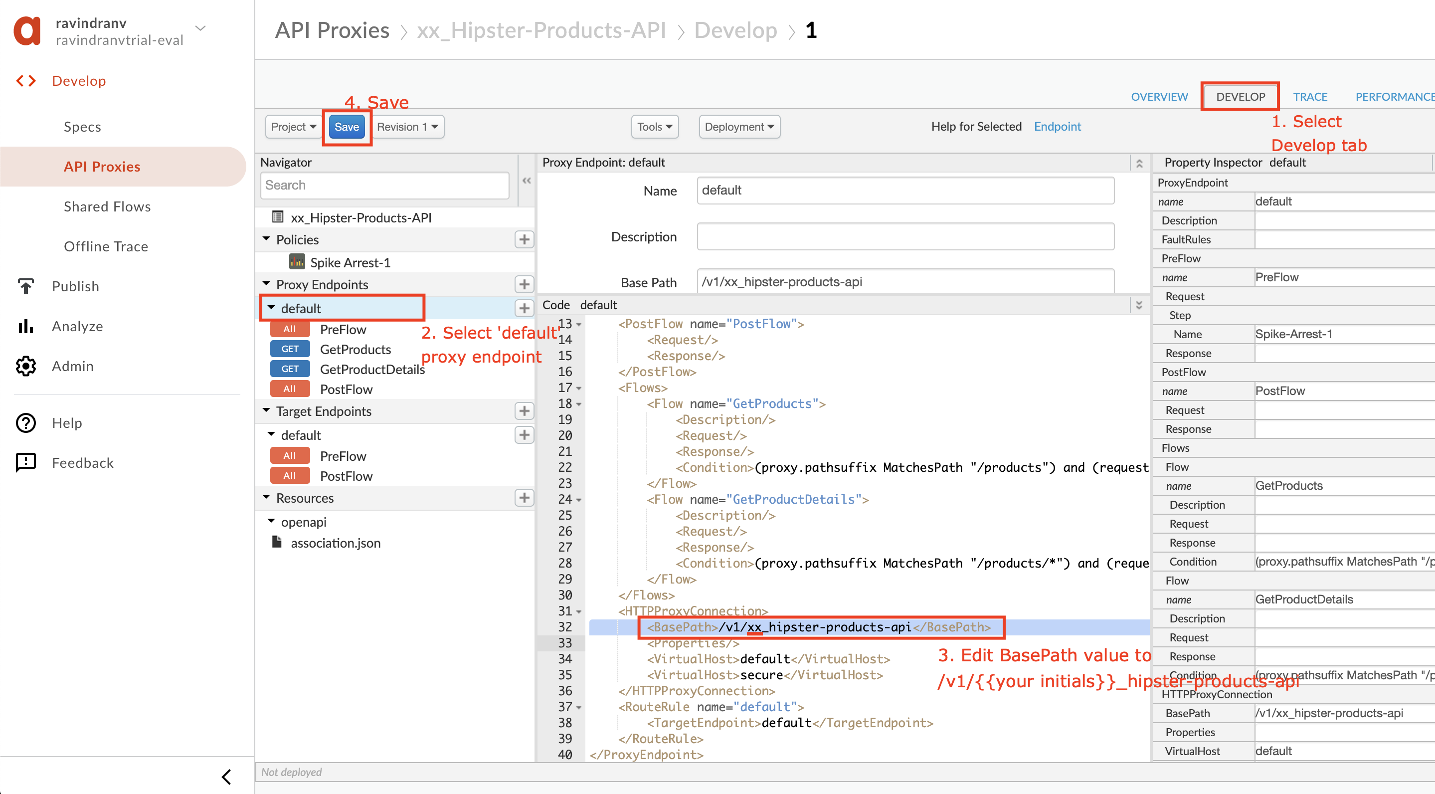Open the Endpoint help link
Viewport: 1435px width, 794px height.
pos(1057,127)
